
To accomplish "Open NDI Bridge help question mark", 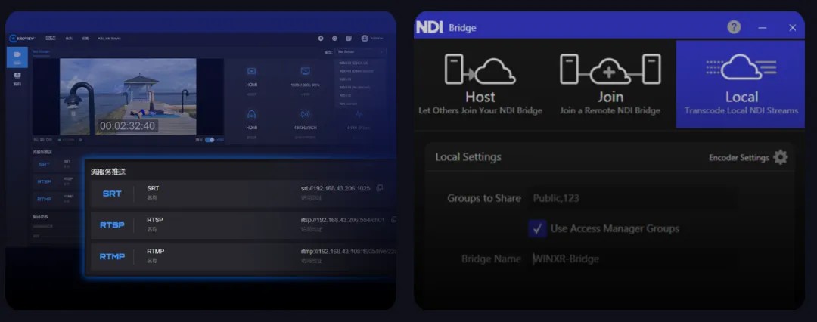I will point(734,27).
